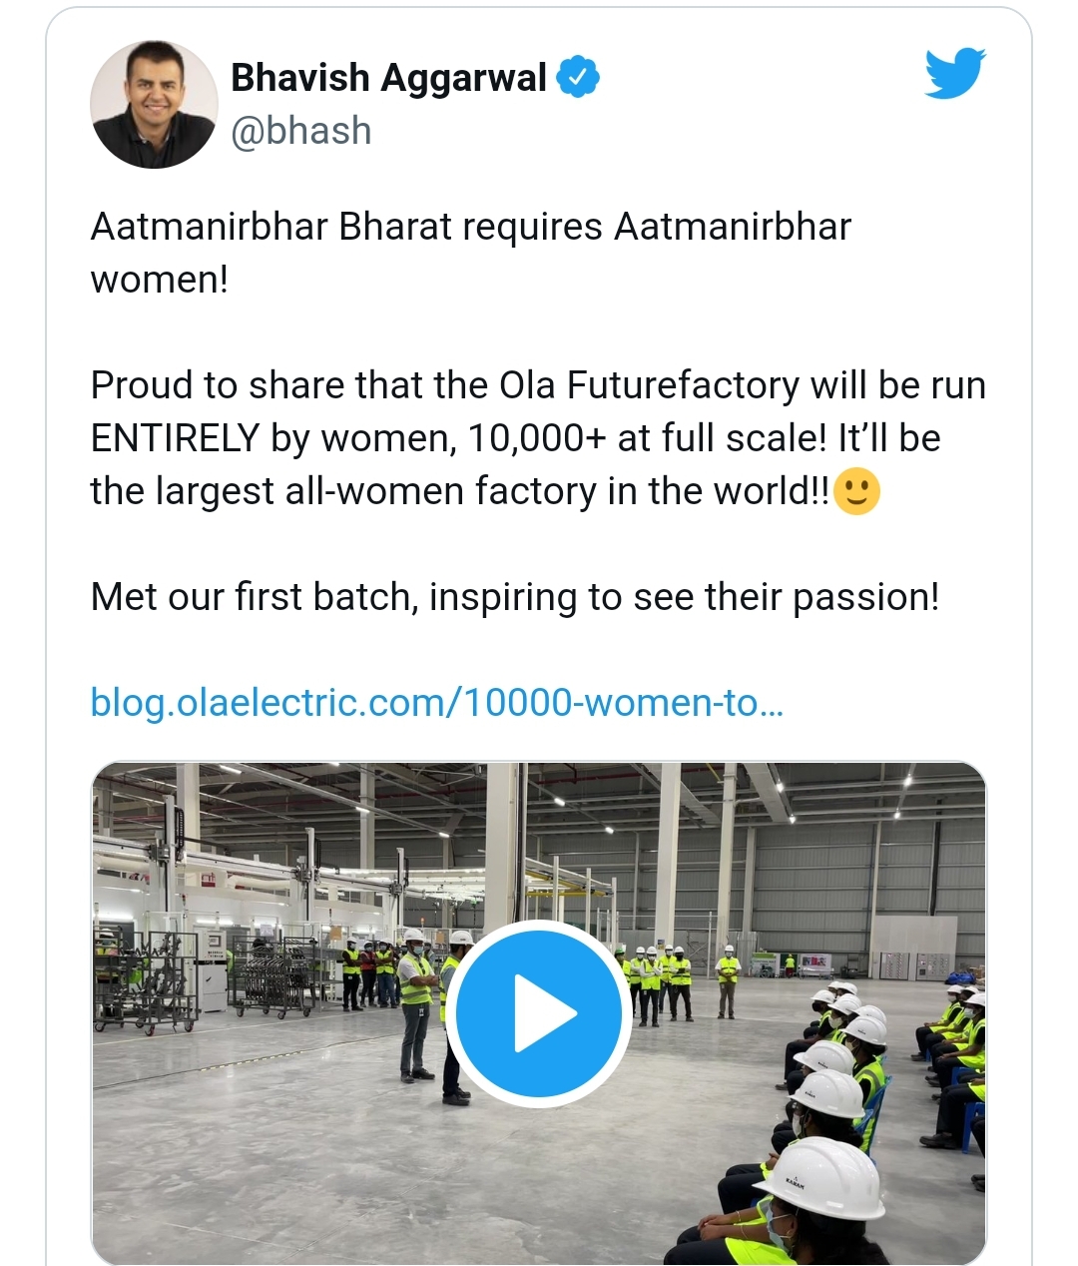1078x1266 pixels.
Task: Click the Twitter bird logo
Action: 954,73
